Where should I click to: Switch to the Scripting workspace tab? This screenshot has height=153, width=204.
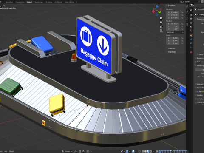pos(49,2)
